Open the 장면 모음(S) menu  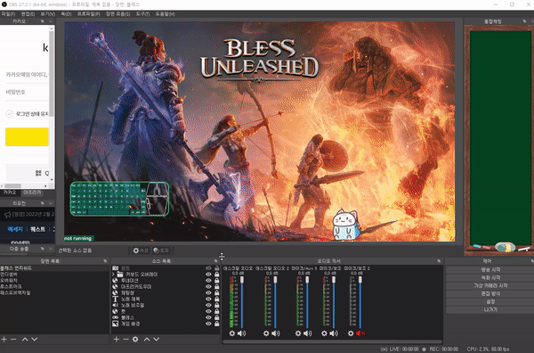tap(117, 14)
